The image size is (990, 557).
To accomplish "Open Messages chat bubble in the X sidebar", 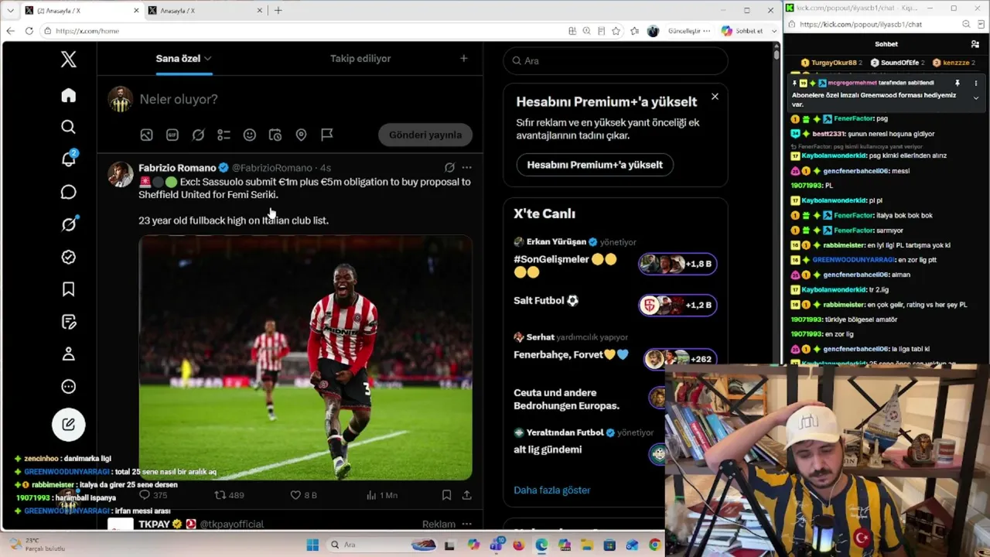I will (x=69, y=192).
